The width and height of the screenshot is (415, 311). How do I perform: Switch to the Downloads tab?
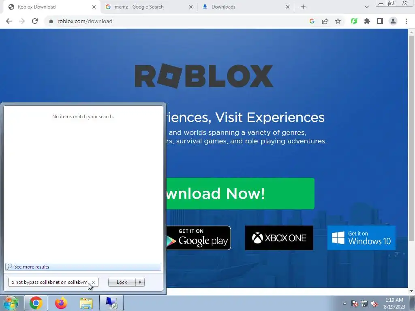(245, 7)
